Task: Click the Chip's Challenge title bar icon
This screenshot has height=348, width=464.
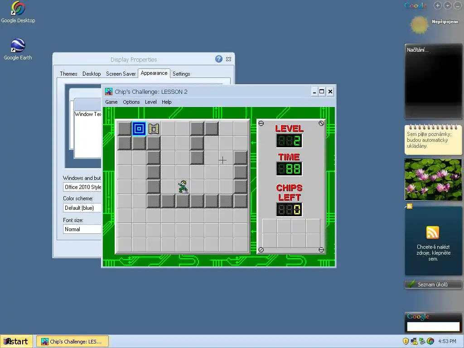Action: tap(109, 92)
